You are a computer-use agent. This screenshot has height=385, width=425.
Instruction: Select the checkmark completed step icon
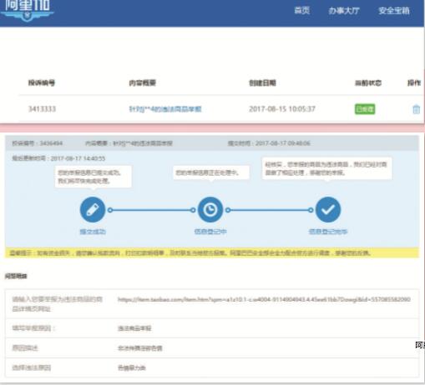pos(328,210)
